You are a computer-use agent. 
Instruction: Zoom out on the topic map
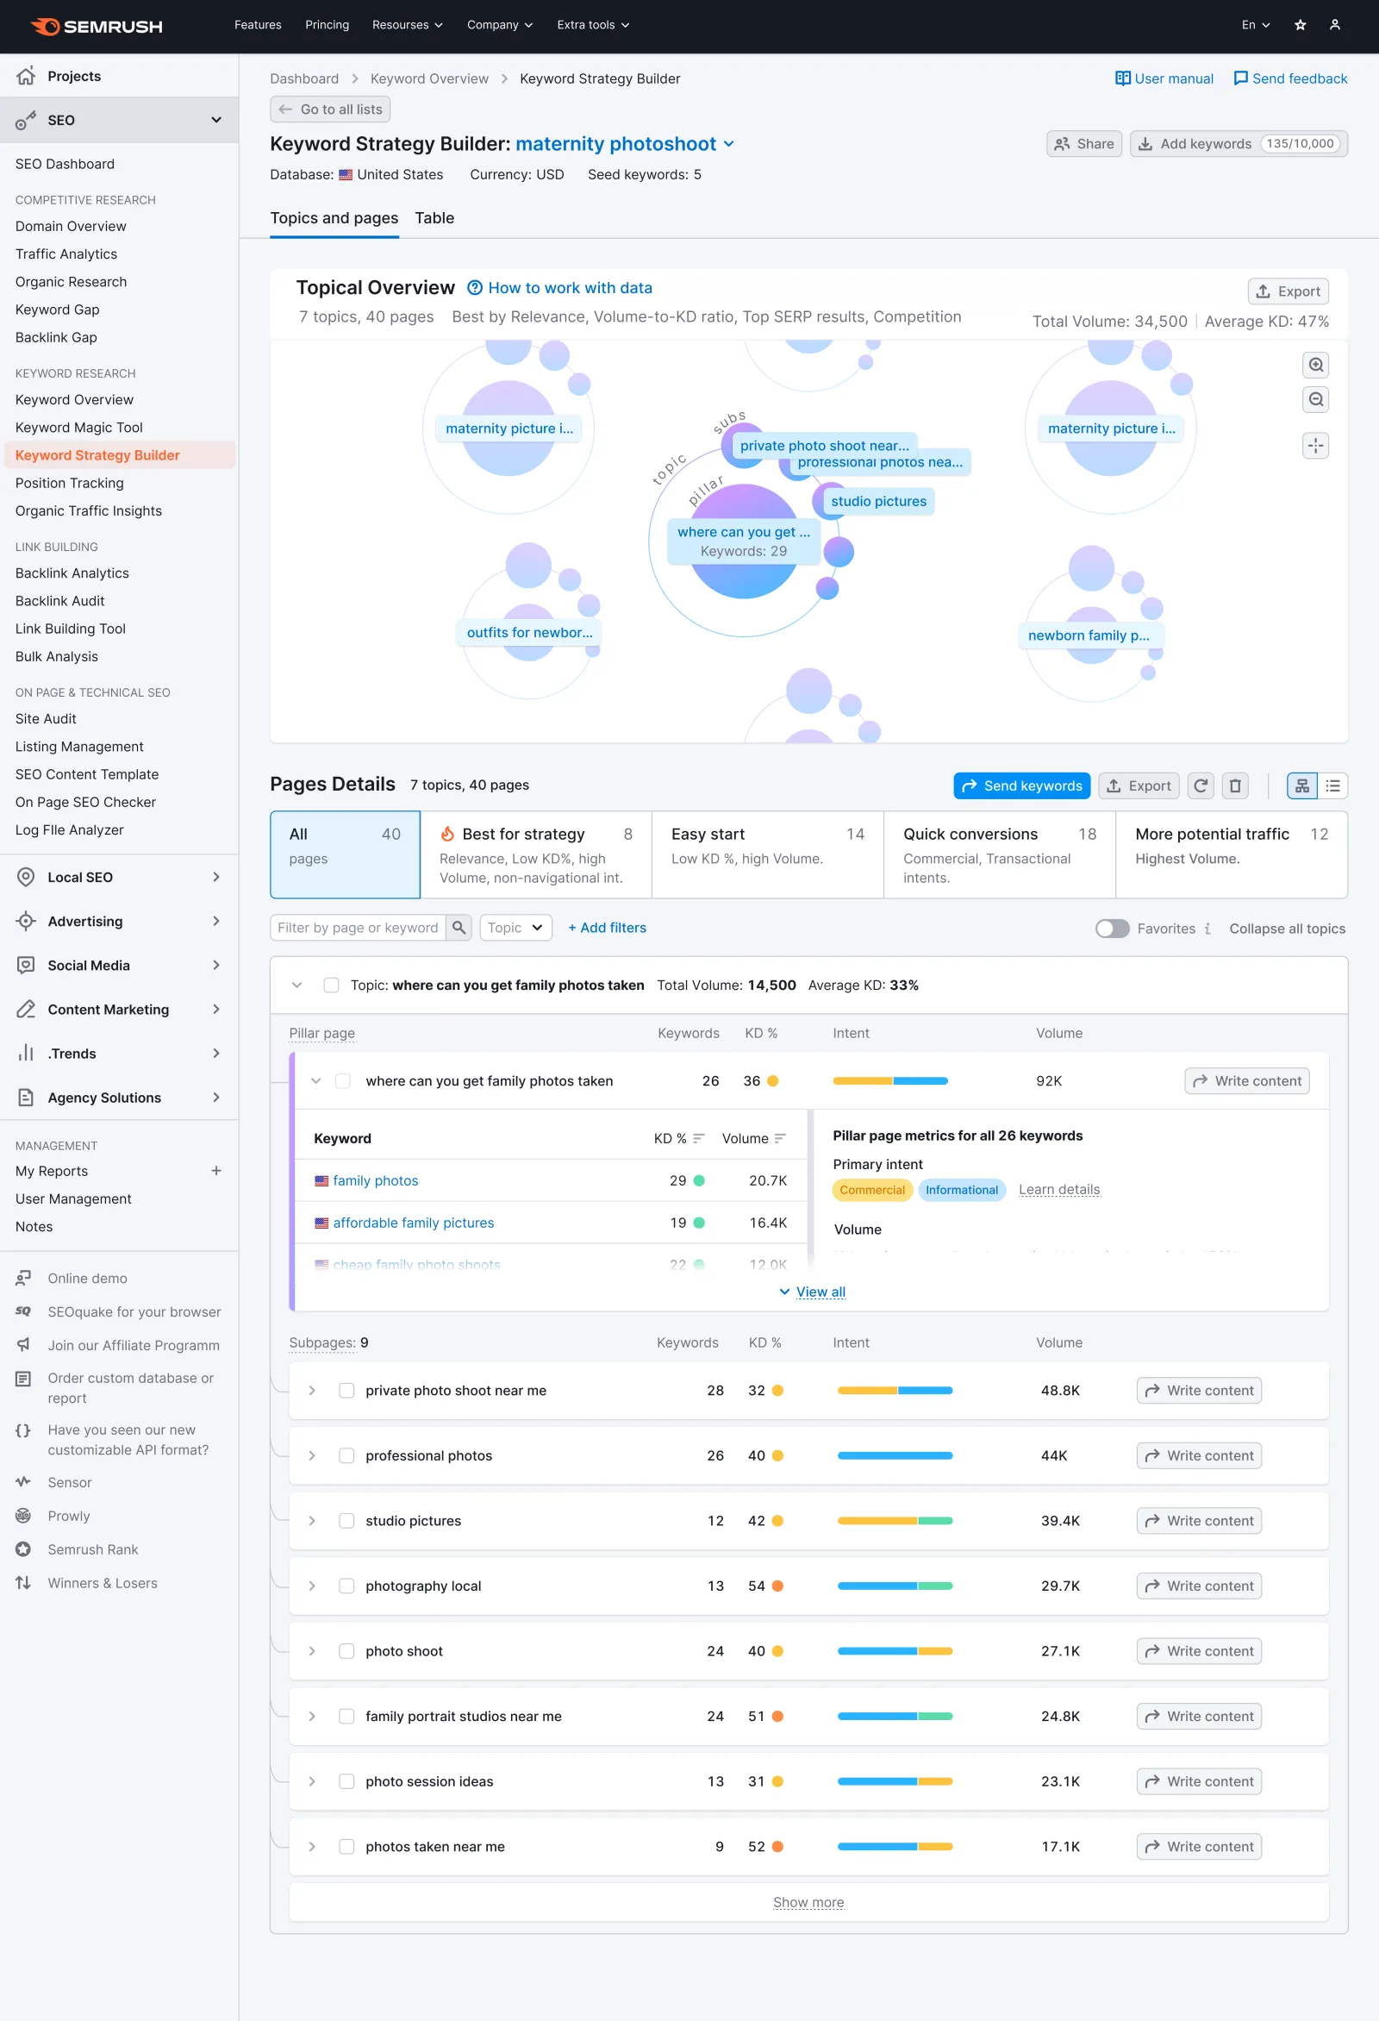(1315, 400)
